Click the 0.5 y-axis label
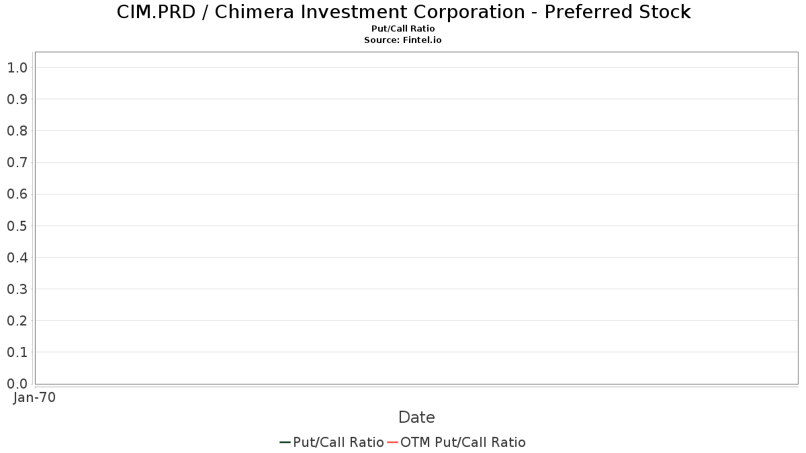Viewport: 806px width, 453px height. click(17, 225)
